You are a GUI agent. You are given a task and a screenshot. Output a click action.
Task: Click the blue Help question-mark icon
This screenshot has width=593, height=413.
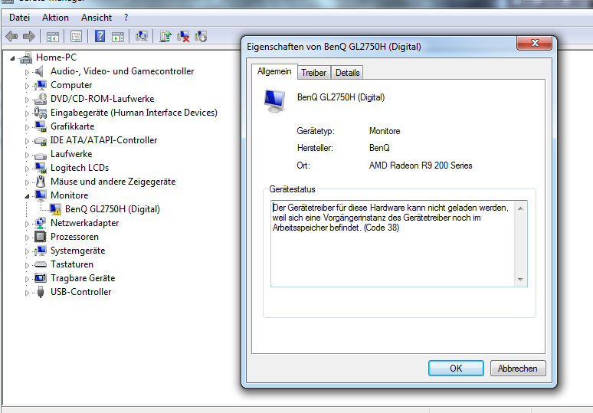click(100, 36)
